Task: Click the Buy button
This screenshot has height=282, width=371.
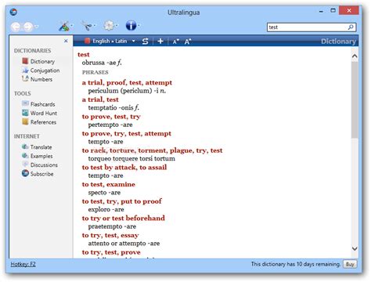Action: point(350,264)
